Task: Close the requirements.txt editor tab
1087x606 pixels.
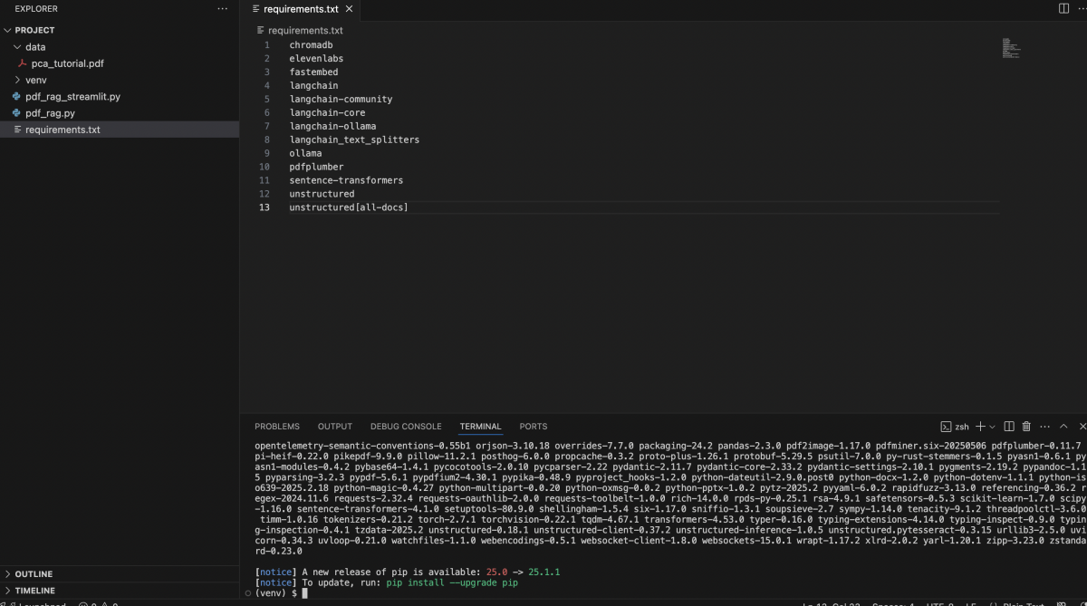Action: pyautogui.click(x=350, y=9)
